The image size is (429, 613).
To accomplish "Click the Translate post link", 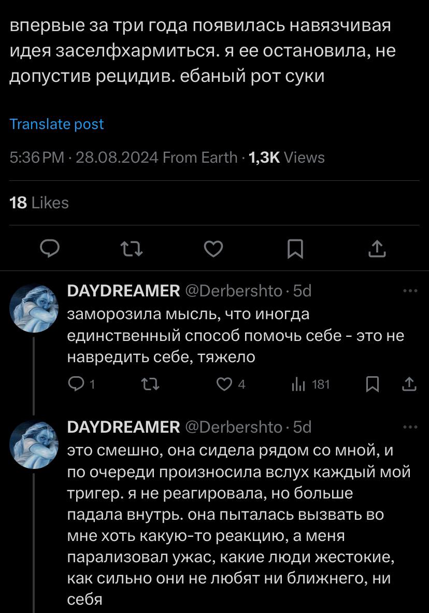I will [x=57, y=124].
